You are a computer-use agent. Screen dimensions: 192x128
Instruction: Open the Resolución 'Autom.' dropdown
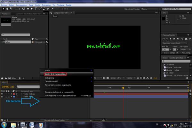pyautogui.click(x=185, y=50)
